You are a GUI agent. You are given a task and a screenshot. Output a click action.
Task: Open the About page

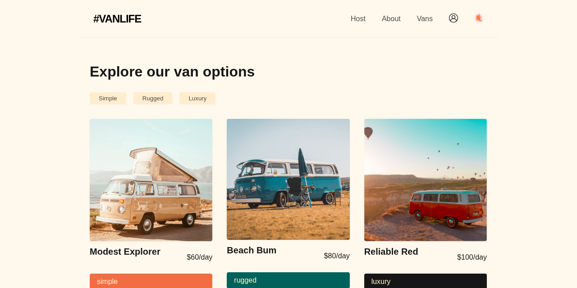pos(391,18)
